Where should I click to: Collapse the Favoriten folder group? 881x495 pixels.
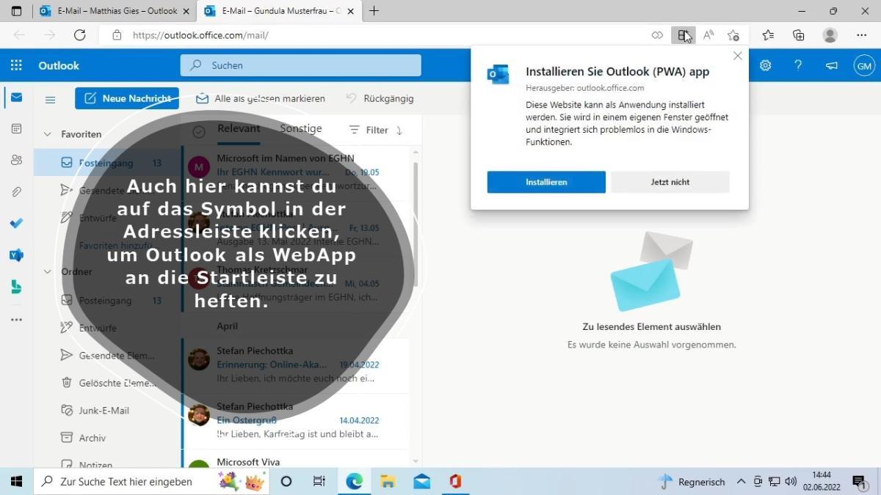point(48,134)
